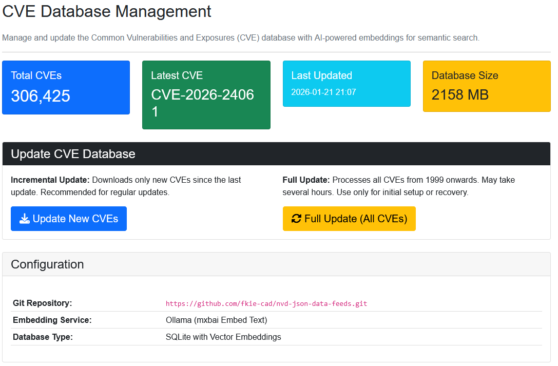Click the Ollama (mxbai Embed Text) value
This screenshot has height=366, width=558.
coord(216,320)
